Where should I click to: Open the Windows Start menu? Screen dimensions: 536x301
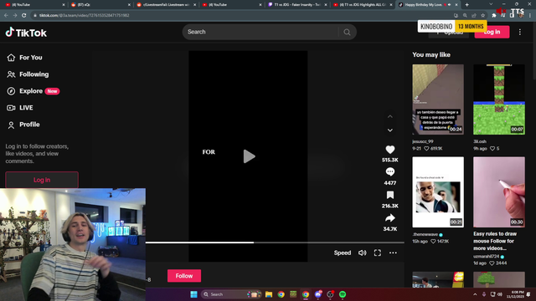[193, 294]
